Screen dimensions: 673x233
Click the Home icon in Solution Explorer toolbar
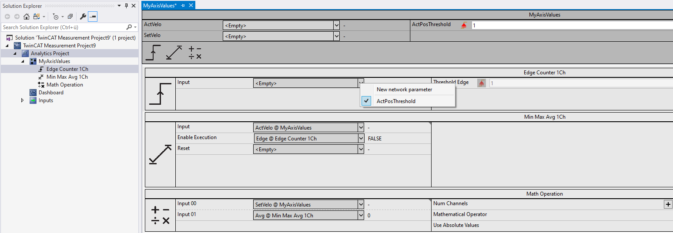(27, 17)
